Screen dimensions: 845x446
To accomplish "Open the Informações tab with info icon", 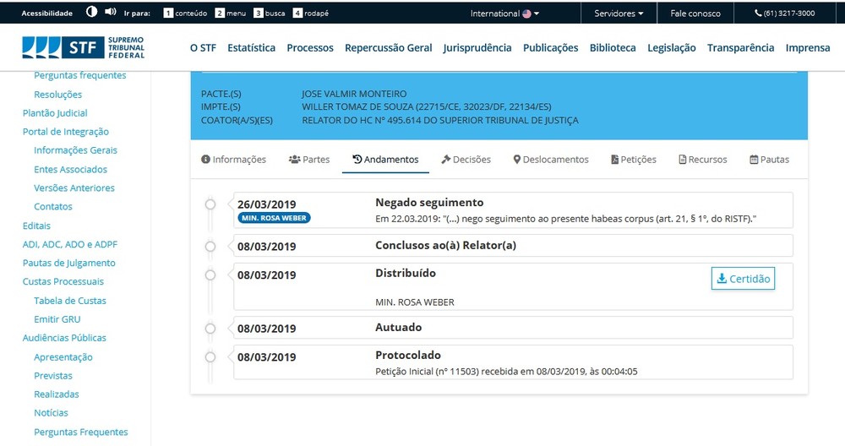I will [x=233, y=160].
